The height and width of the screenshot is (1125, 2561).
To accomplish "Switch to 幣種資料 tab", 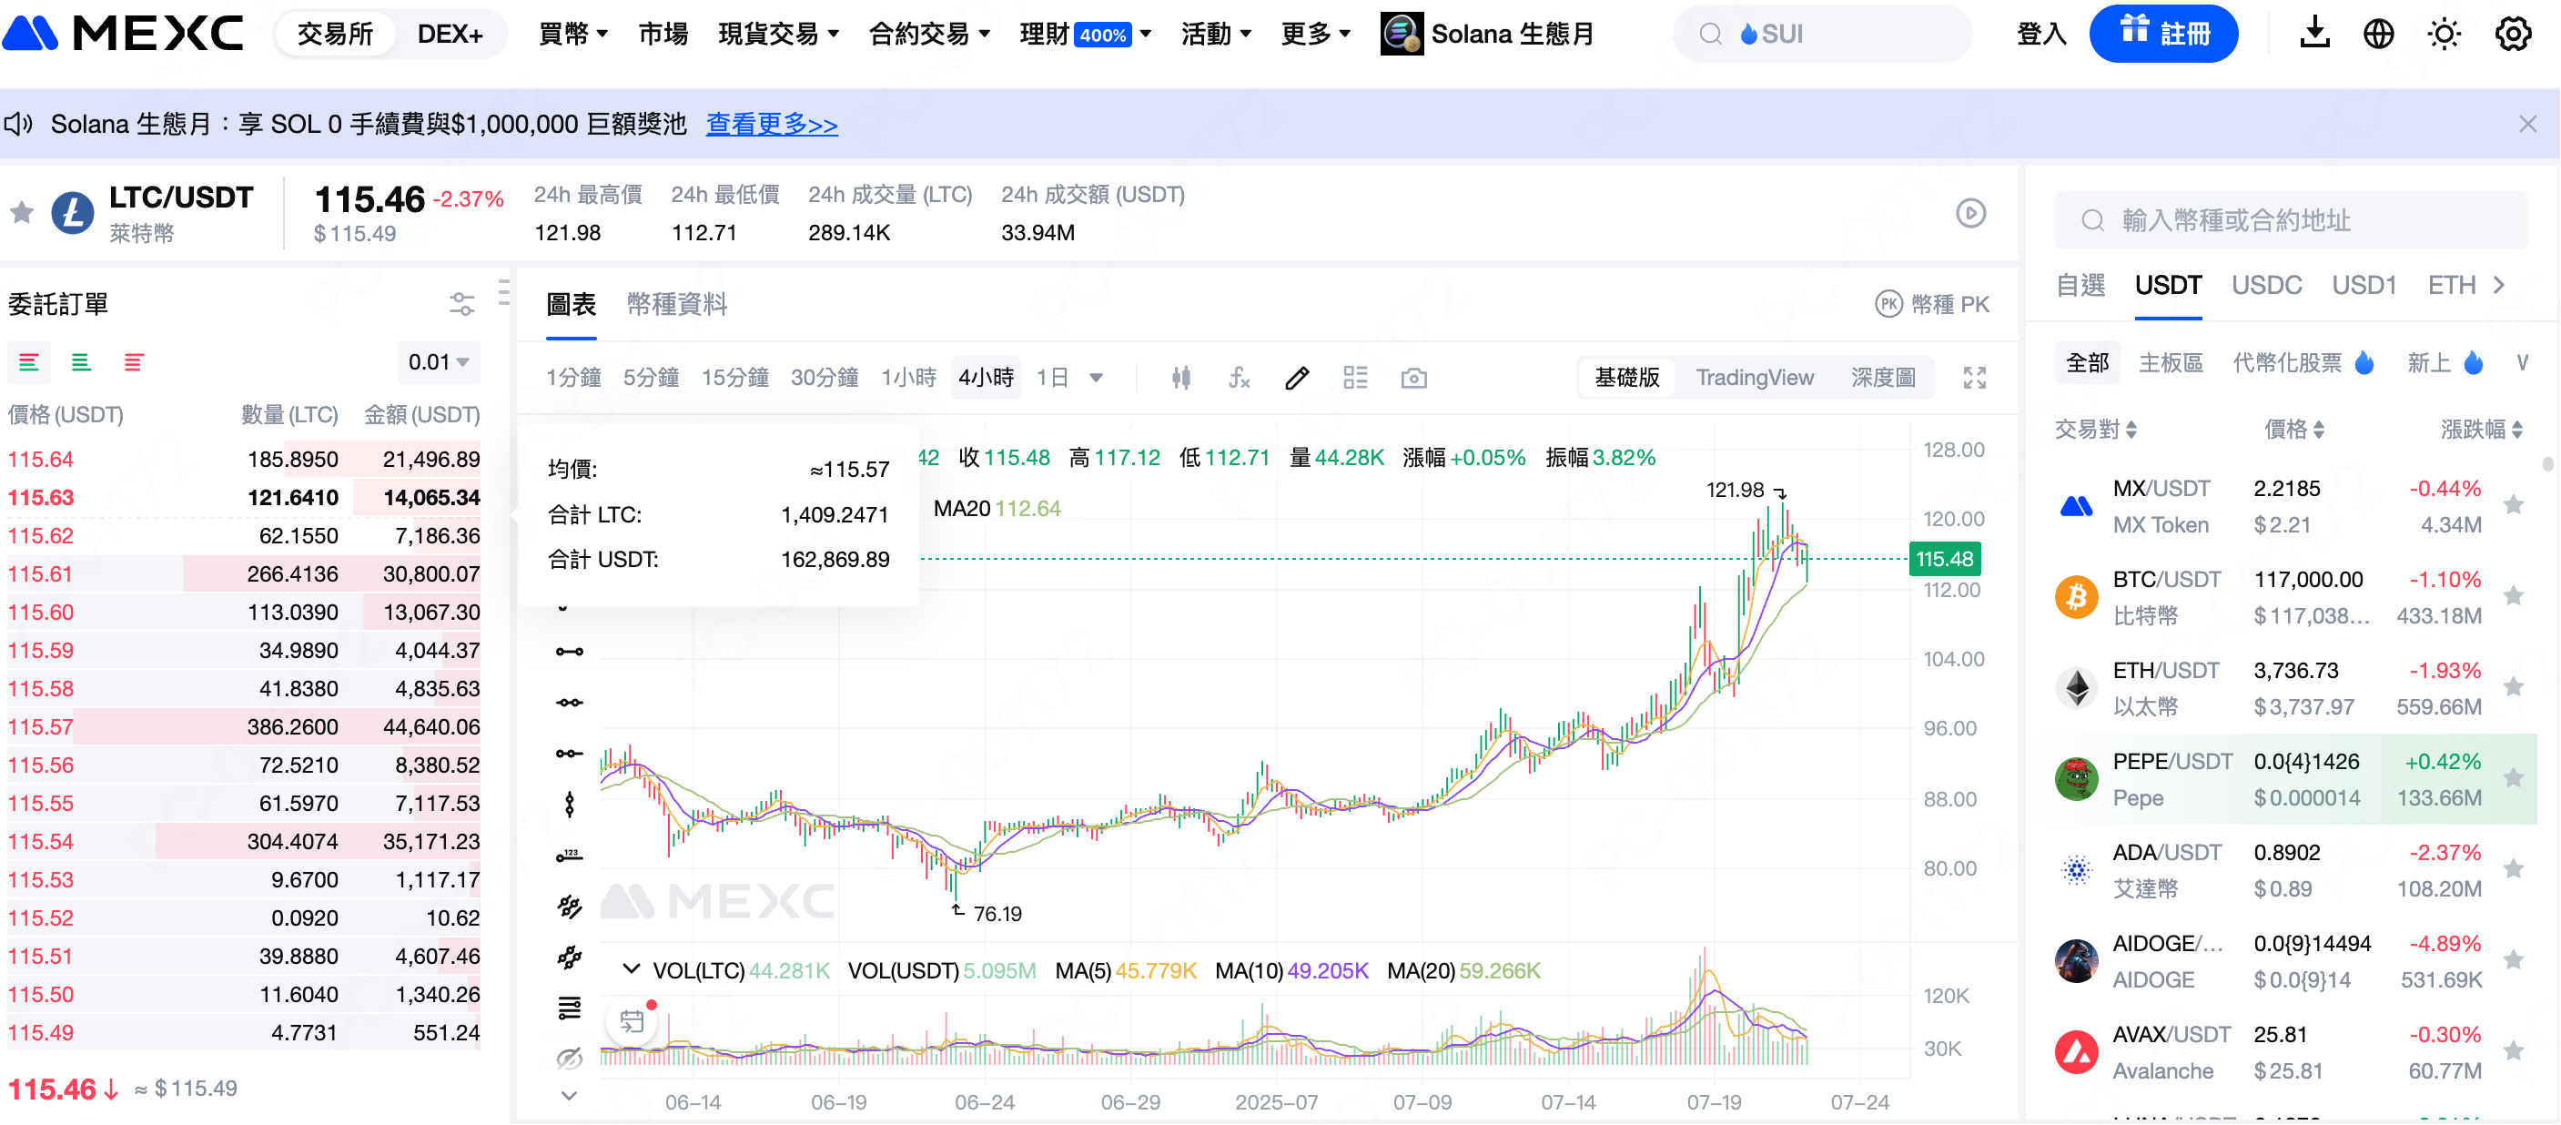I will pyautogui.click(x=677, y=303).
